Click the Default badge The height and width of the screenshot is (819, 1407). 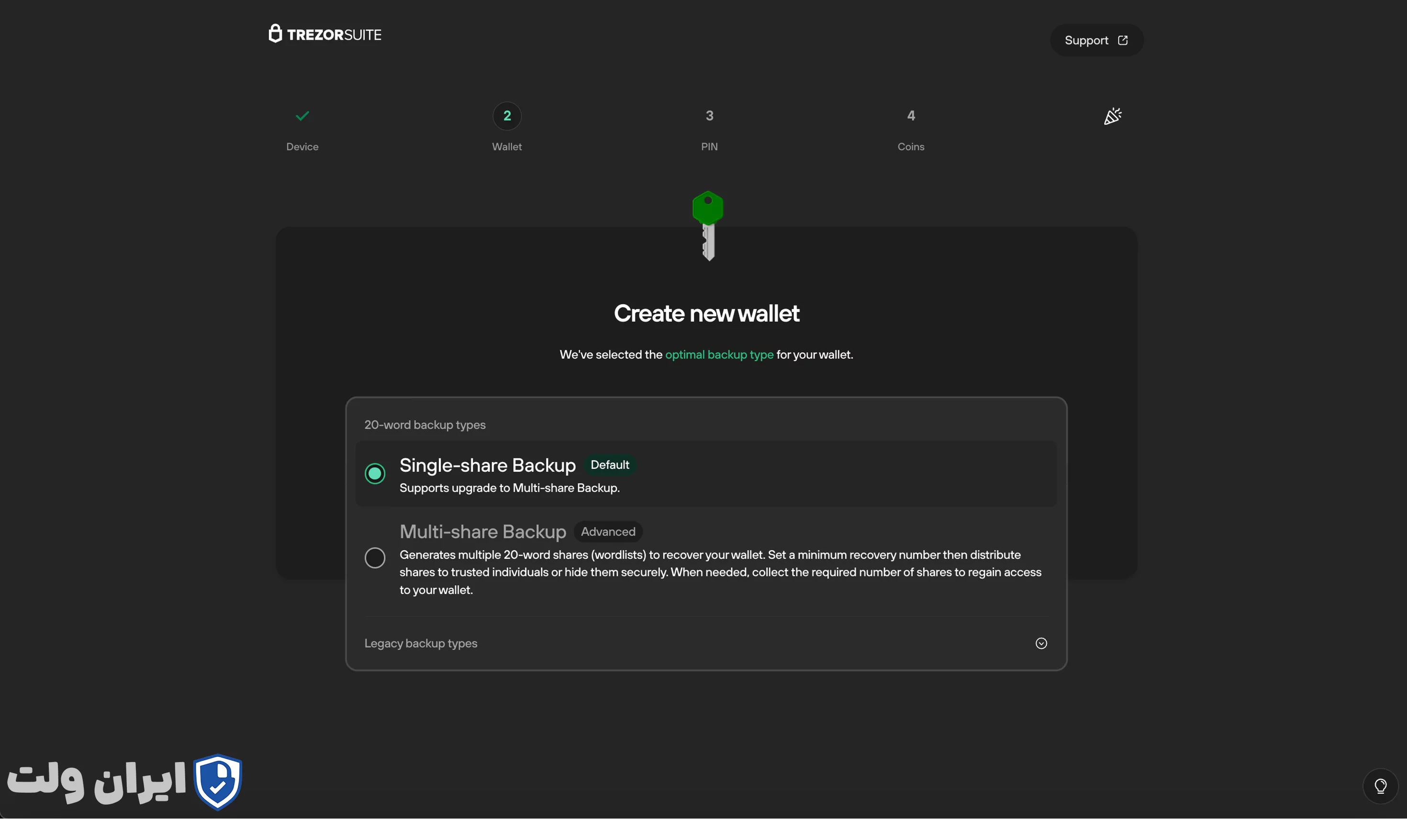610,465
